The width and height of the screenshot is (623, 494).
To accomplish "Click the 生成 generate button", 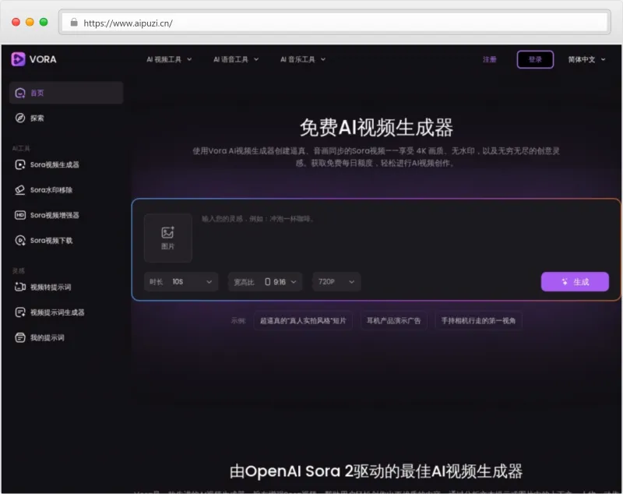I will [x=575, y=281].
